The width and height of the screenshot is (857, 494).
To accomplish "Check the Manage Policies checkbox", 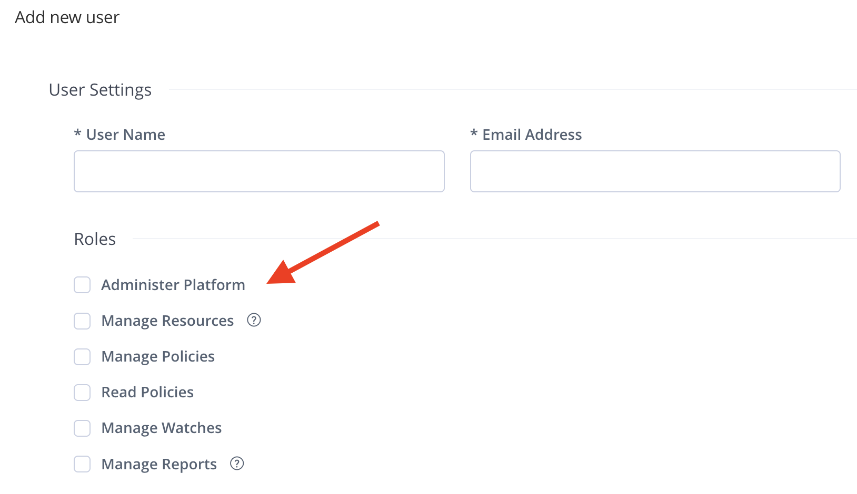I will point(82,356).
